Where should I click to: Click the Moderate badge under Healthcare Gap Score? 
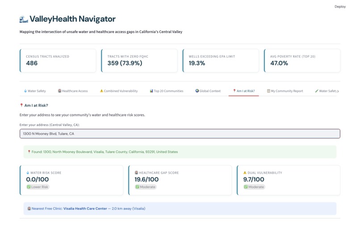click(146, 187)
